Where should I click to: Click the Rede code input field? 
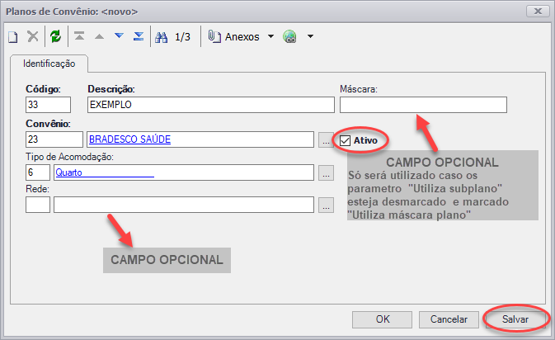coord(38,205)
